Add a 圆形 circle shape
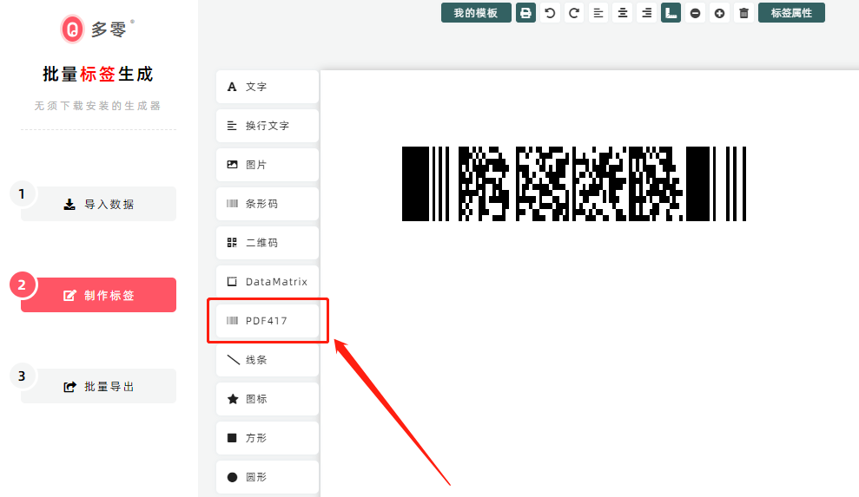This screenshot has width=859, height=497. point(268,477)
